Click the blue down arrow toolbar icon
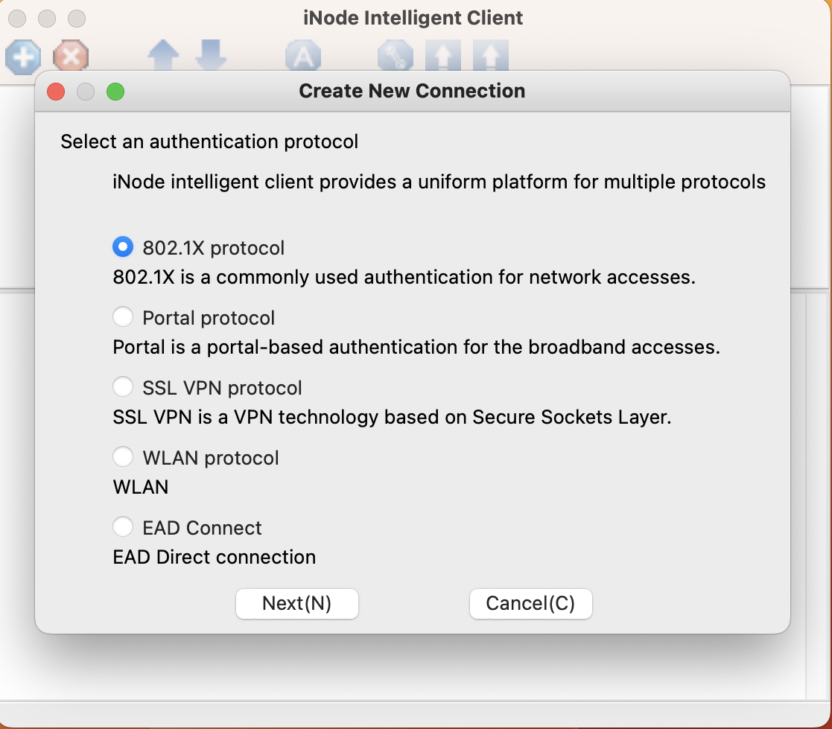 point(211,55)
